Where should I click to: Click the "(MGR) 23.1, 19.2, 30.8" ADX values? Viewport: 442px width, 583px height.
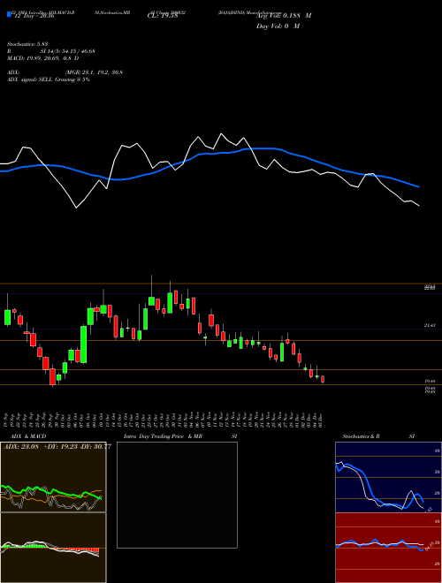coord(94,72)
